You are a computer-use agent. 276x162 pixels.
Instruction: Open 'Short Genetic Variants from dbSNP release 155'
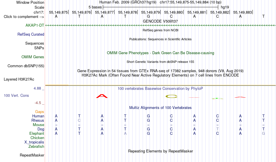pos(160,62)
